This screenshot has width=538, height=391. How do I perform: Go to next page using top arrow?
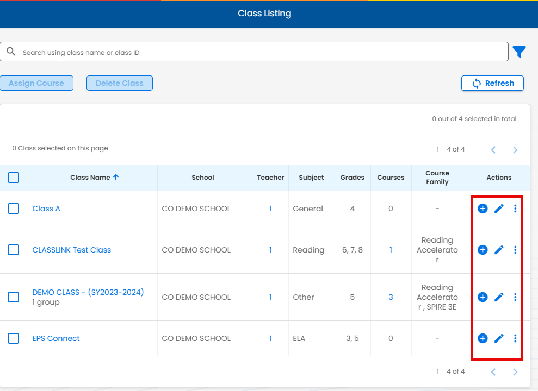click(515, 150)
